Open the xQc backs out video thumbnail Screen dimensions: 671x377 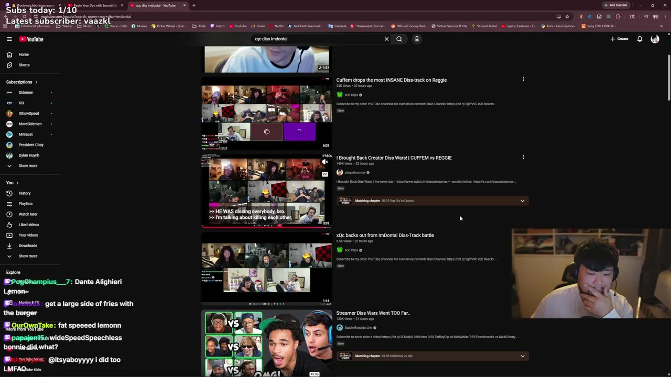click(267, 268)
